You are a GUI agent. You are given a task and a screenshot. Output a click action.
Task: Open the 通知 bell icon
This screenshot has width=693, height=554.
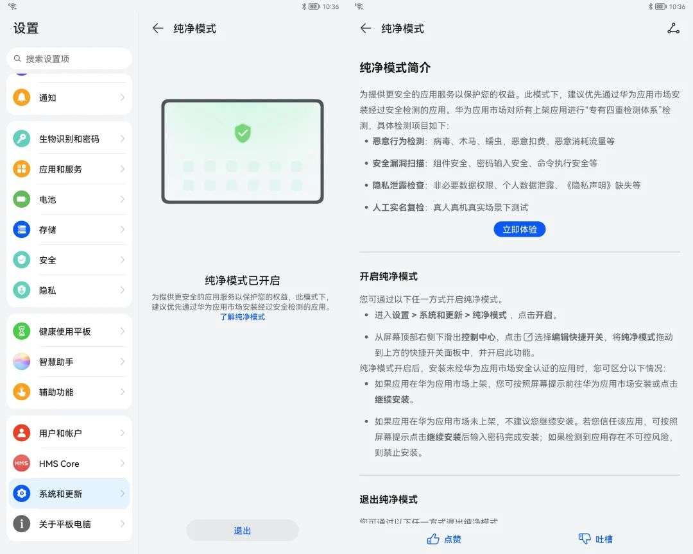coord(22,97)
